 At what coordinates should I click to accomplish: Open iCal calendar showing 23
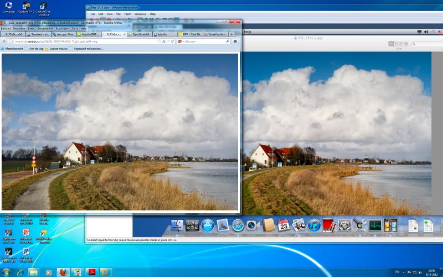[284, 225]
